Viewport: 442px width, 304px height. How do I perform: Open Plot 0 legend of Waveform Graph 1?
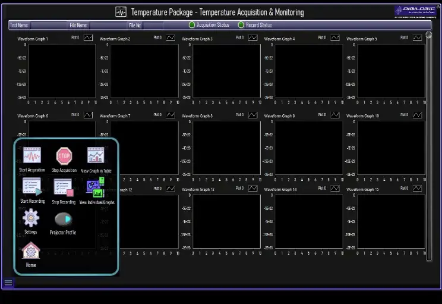[88, 37]
